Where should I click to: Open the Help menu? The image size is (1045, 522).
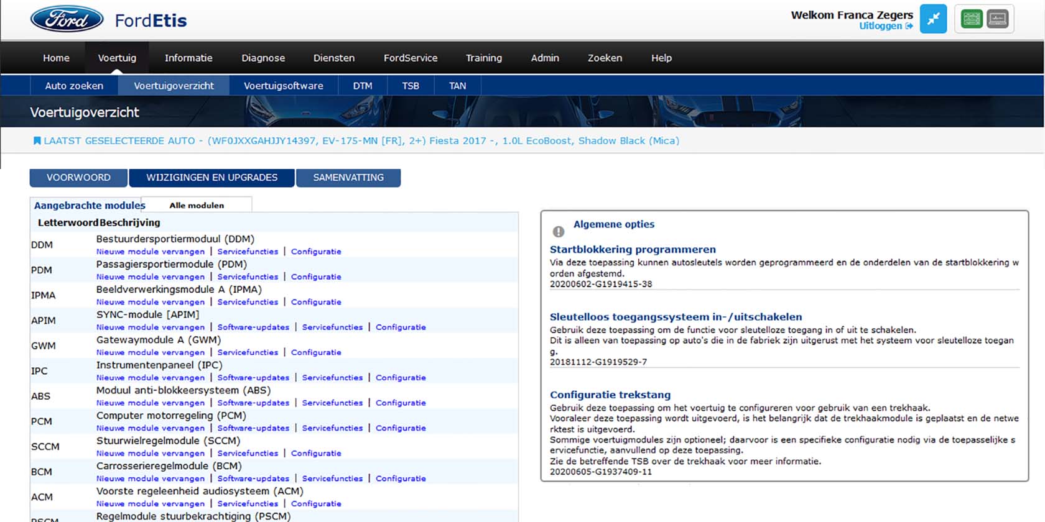coord(661,58)
